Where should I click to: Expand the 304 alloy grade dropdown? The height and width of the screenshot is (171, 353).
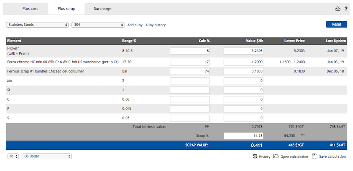point(98,25)
